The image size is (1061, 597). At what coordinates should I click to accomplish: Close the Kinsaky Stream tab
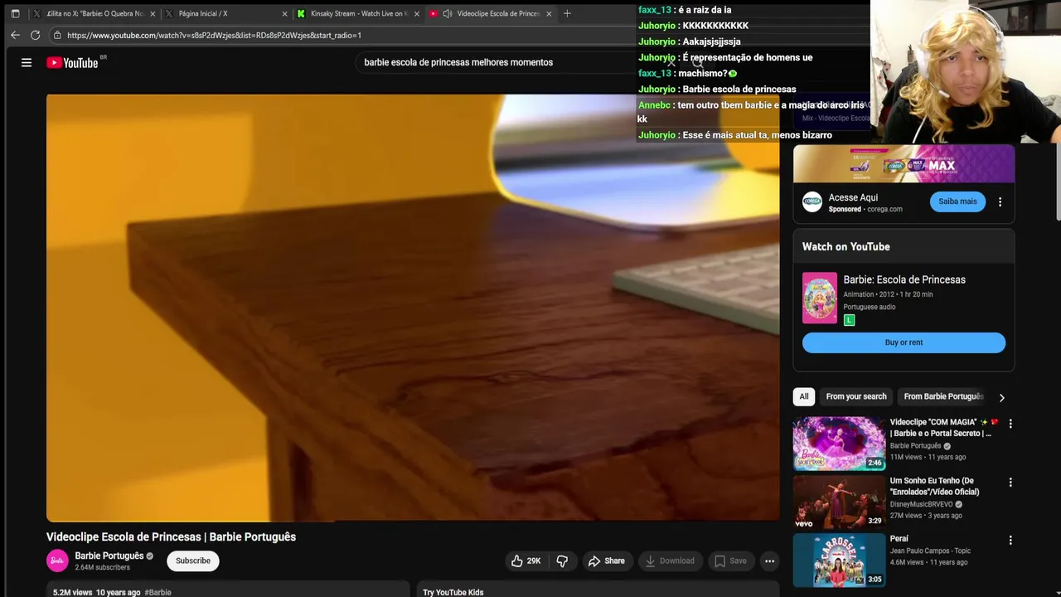(x=417, y=13)
